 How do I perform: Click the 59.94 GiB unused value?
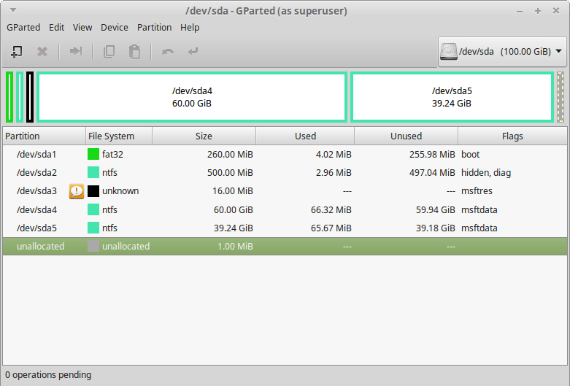pos(435,209)
